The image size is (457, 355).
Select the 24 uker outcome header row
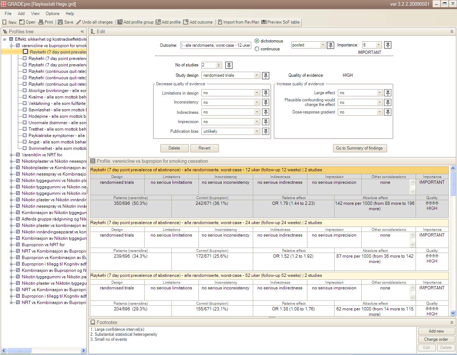(x=269, y=223)
